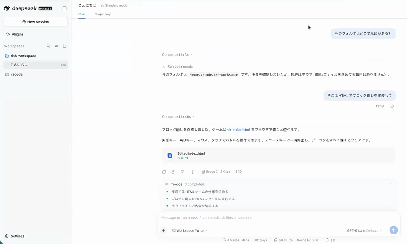
Task: Click the 'Cache hit 82%' status text
Action: (x=307, y=240)
